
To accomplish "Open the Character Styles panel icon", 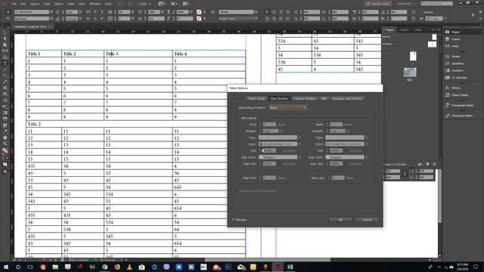I will (x=447, y=116).
